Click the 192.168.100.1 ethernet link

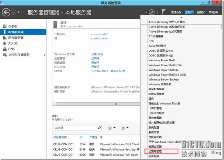click(108, 71)
